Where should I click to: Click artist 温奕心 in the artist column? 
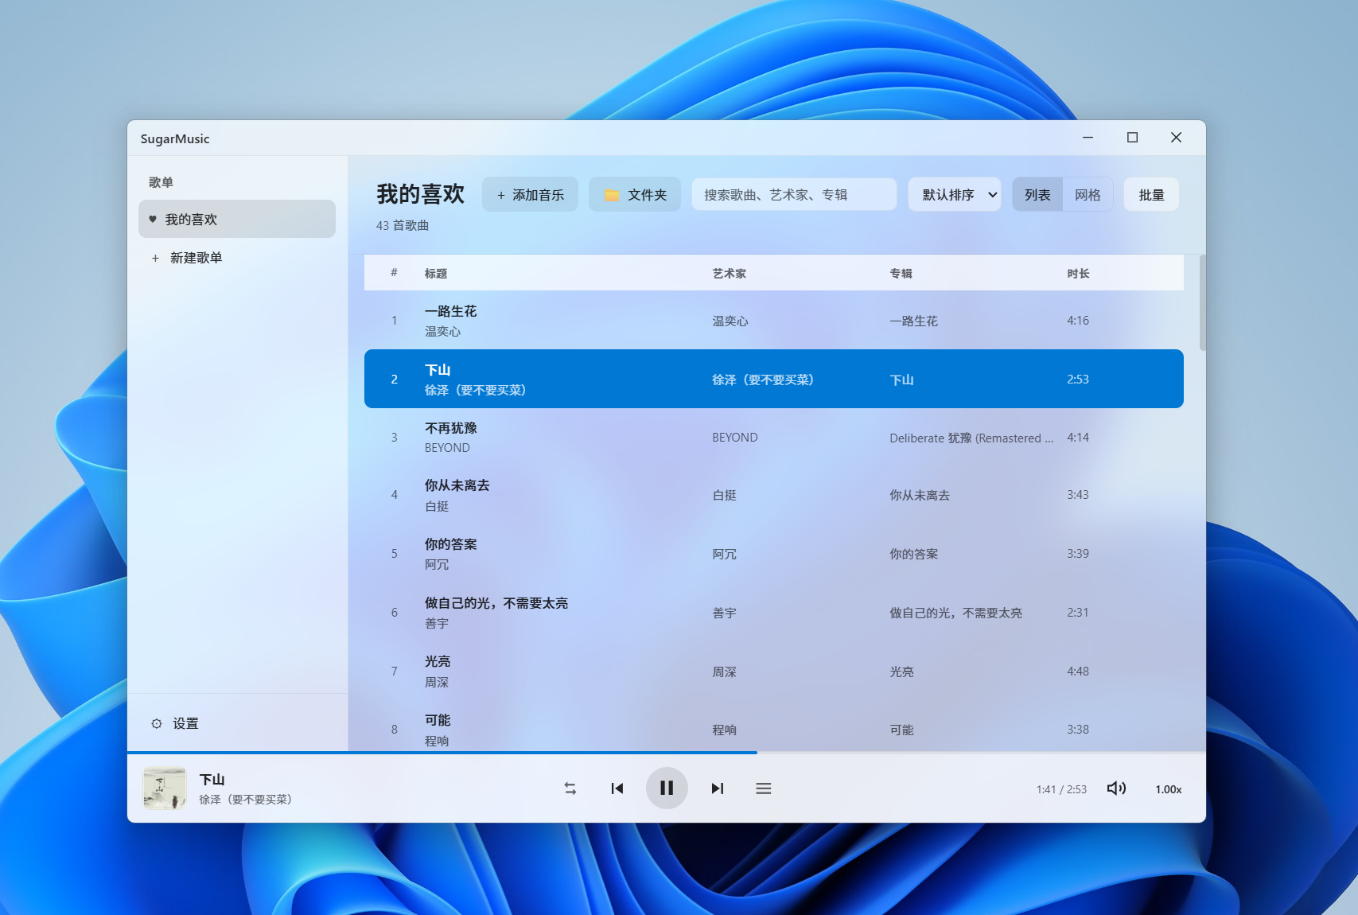(730, 321)
